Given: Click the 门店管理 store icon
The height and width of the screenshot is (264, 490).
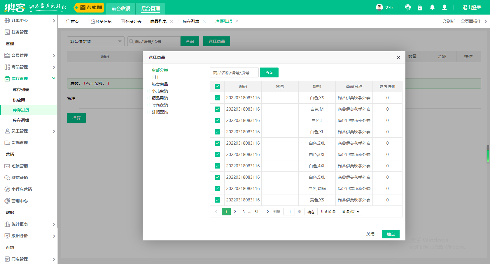Looking at the screenshot, I should 7,259.
